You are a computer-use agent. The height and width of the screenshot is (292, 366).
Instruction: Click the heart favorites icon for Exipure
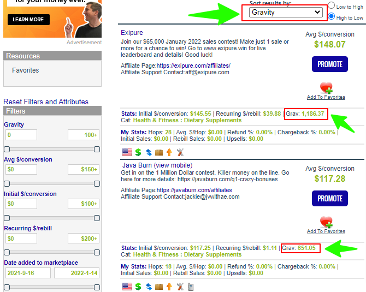click(x=326, y=88)
